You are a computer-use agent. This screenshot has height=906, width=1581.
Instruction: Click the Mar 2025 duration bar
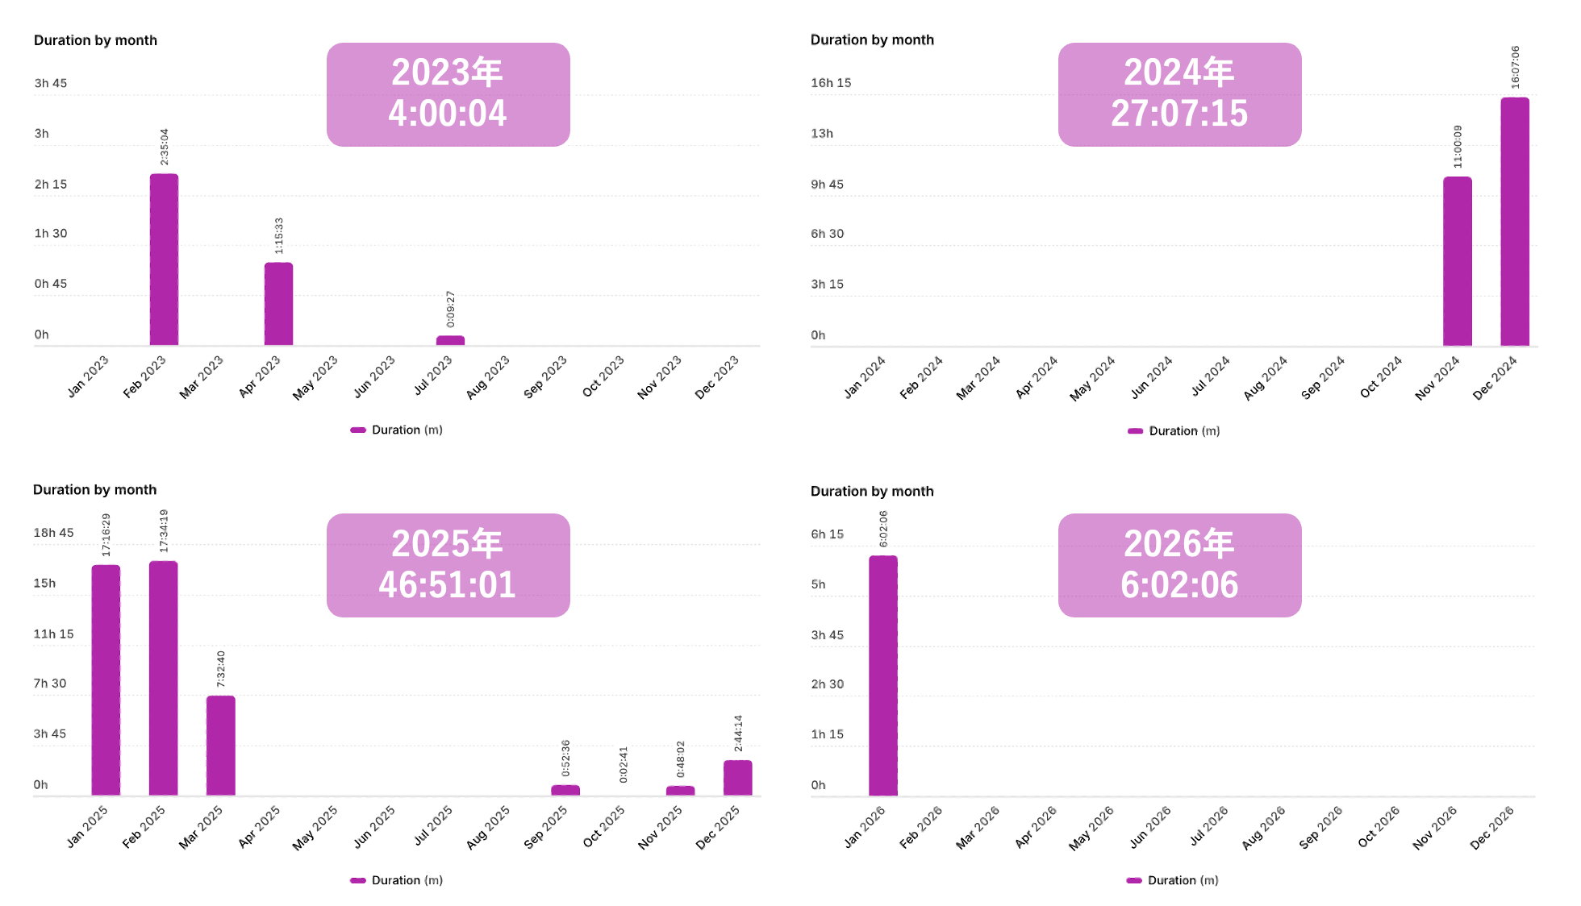pyautogui.click(x=220, y=745)
